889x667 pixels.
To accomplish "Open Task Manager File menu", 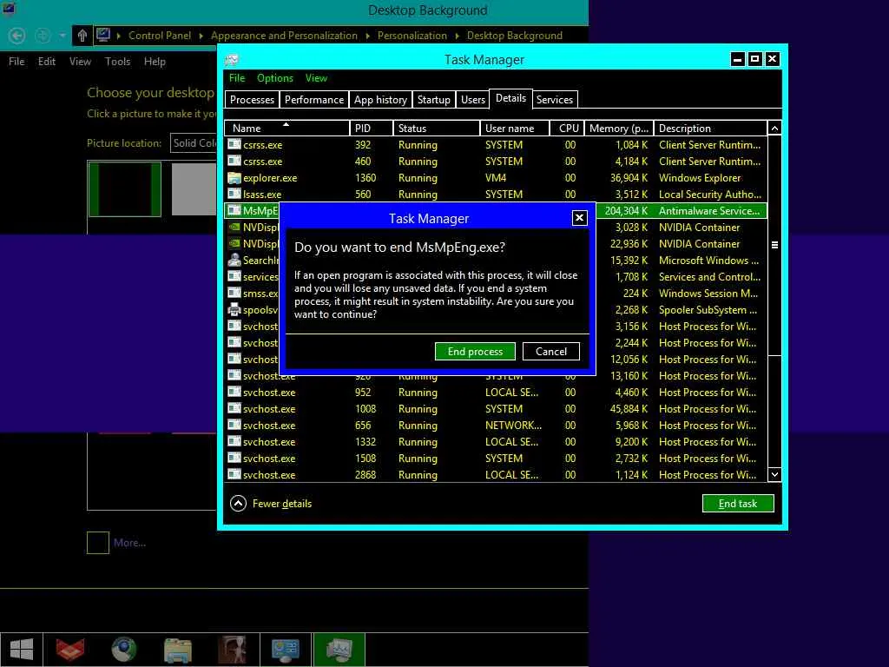I will pyautogui.click(x=237, y=78).
